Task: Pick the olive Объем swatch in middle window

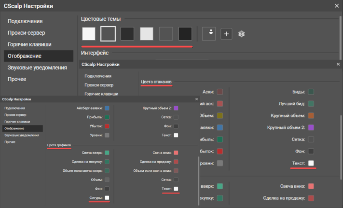Action: point(220,115)
